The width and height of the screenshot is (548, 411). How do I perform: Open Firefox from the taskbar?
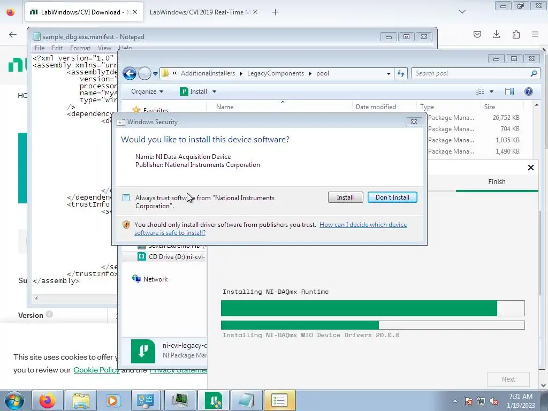coord(48,400)
